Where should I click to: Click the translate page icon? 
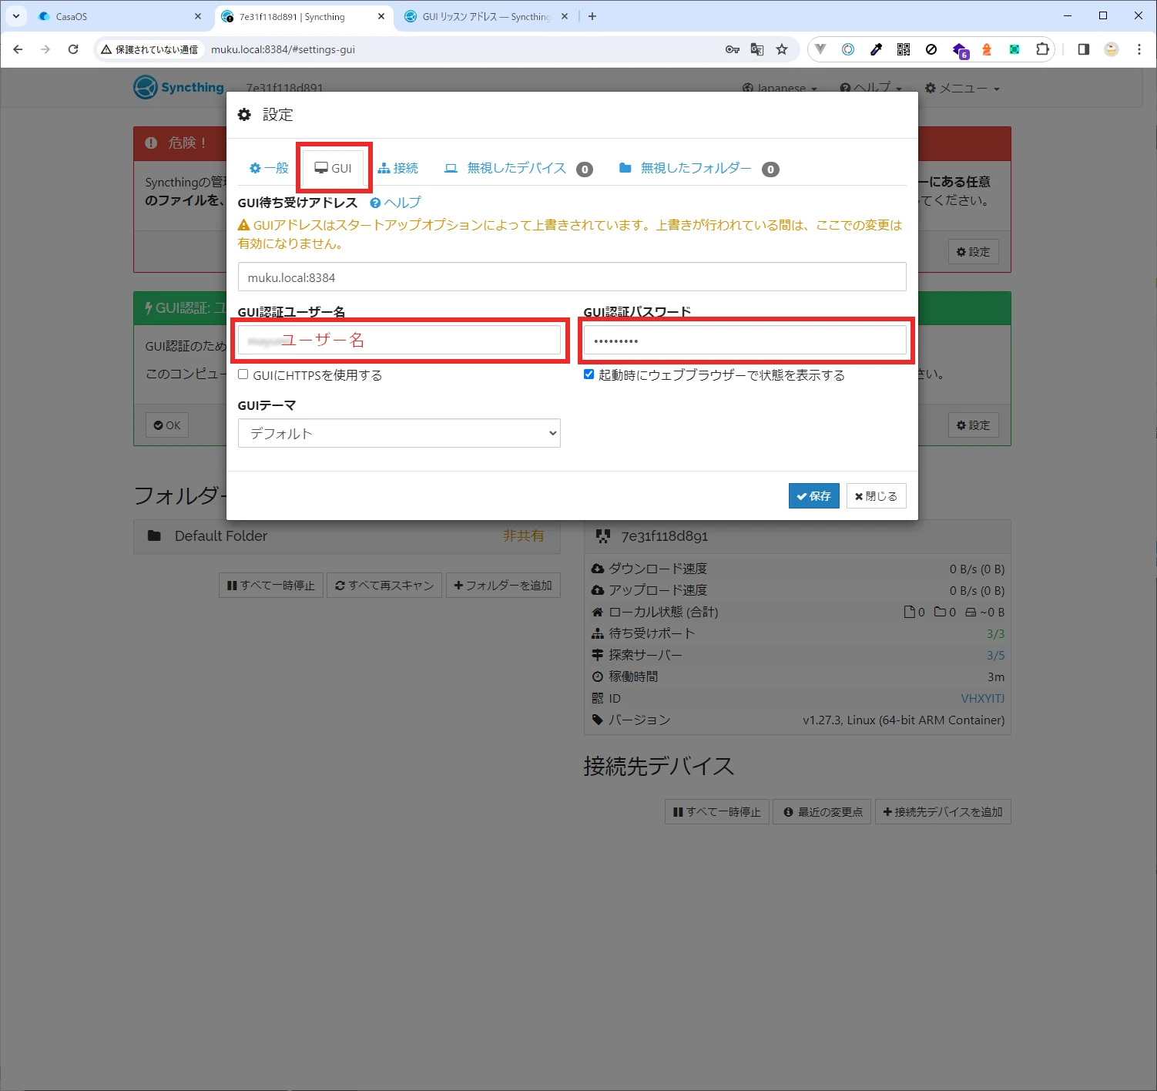pyautogui.click(x=757, y=49)
